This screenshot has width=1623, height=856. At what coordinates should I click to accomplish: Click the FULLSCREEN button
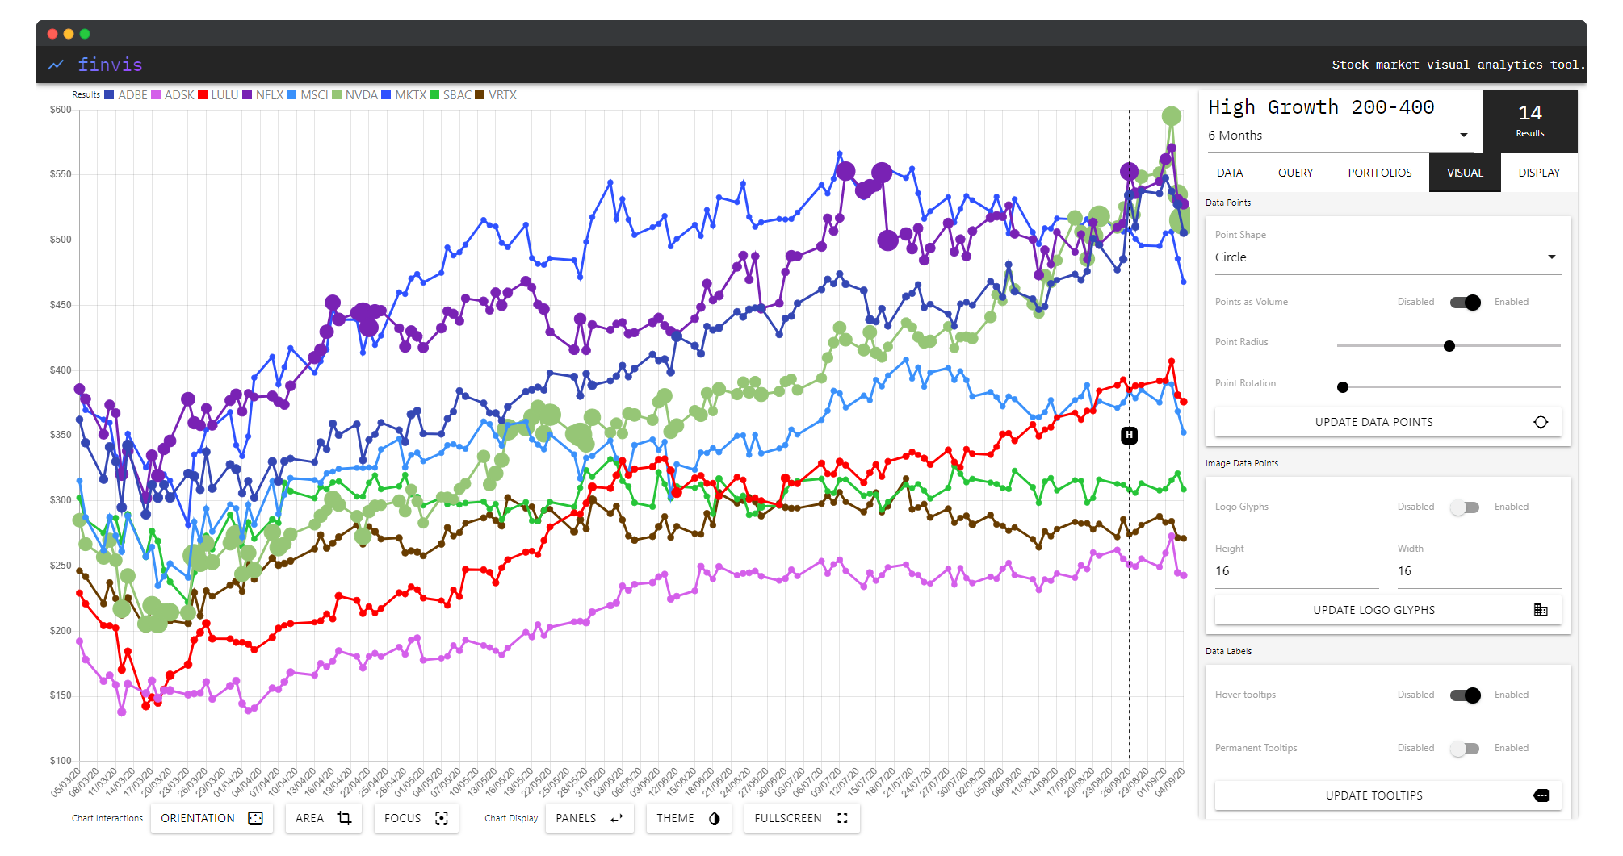tap(801, 818)
